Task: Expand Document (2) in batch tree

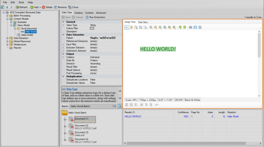Action: pyautogui.click(x=65, y=126)
